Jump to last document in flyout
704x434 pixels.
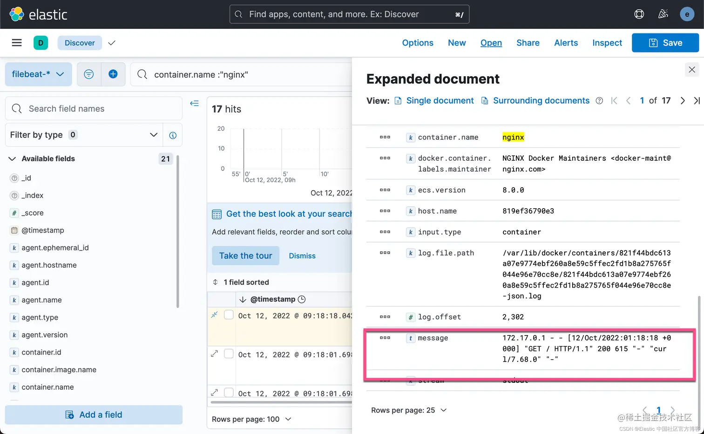(697, 101)
